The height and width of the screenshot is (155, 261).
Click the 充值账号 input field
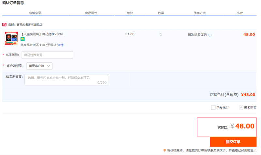[47, 55]
